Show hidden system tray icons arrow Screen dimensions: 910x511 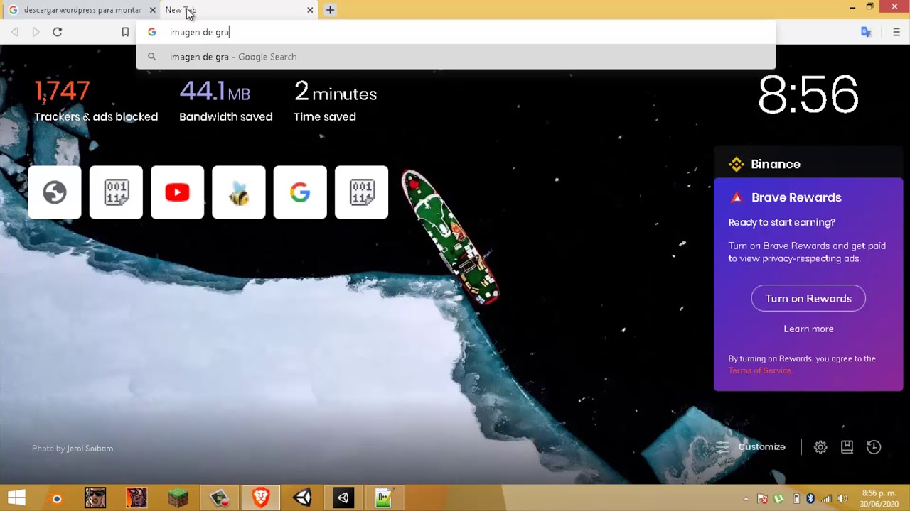tap(746, 498)
